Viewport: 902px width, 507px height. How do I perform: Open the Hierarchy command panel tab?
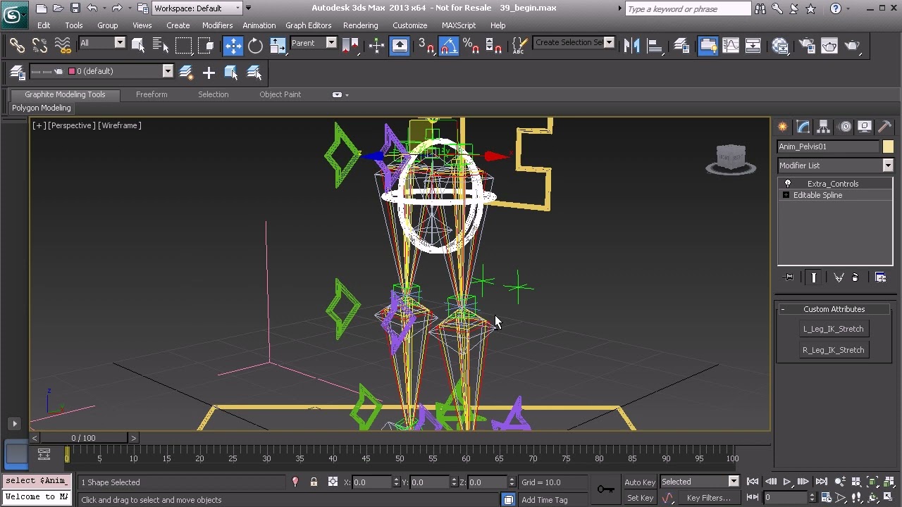coord(824,127)
